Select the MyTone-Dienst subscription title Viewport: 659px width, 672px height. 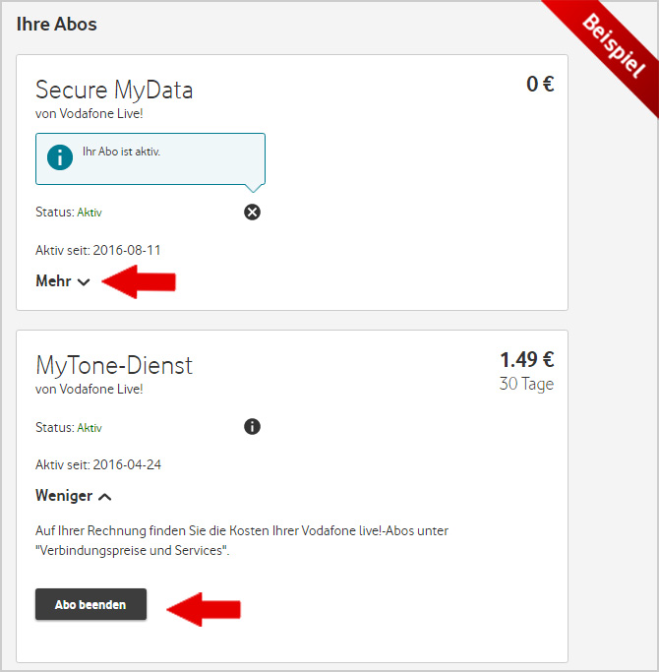(114, 365)
